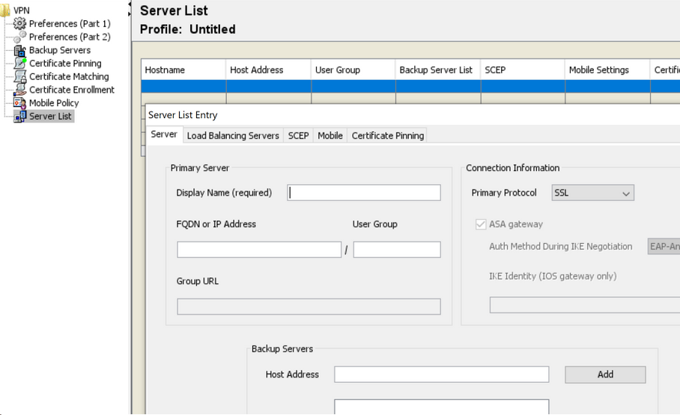Viewport: 680px width, 415px height.
Task: Click the Mobile Policy icon
Action: (x=19, y=103)
